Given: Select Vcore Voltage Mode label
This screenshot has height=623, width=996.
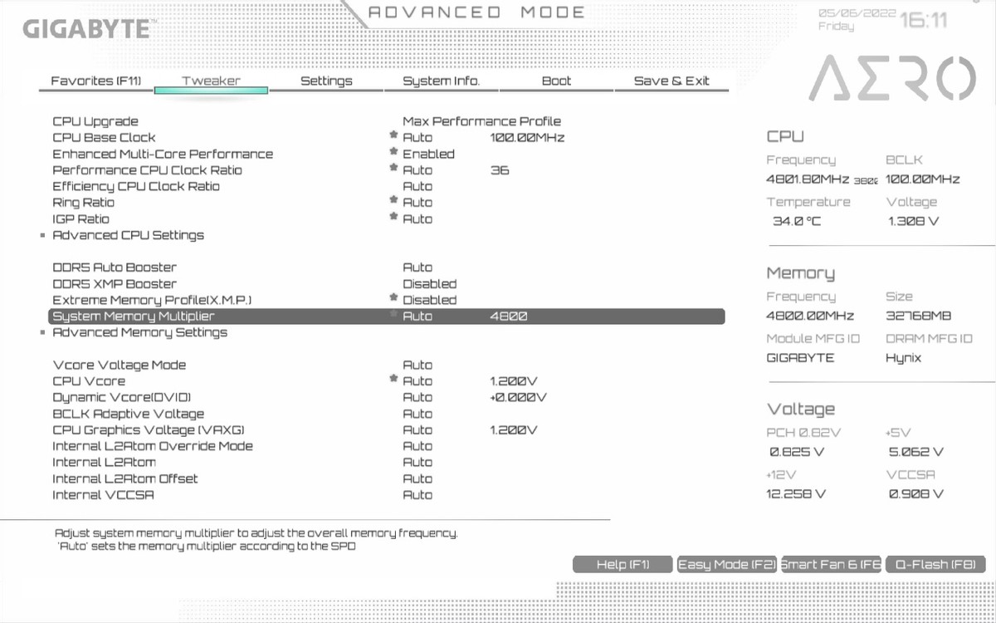Looking at the screenshot, I should click(119, 365).
